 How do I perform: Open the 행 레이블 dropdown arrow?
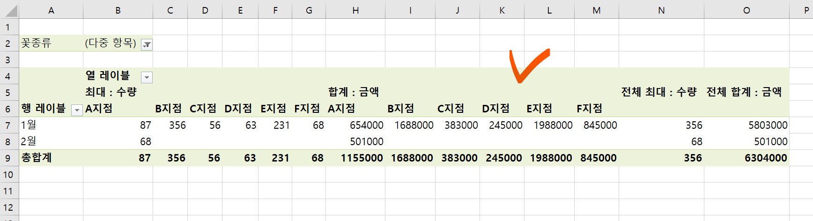pyautogui.click(x=77, y=110)
